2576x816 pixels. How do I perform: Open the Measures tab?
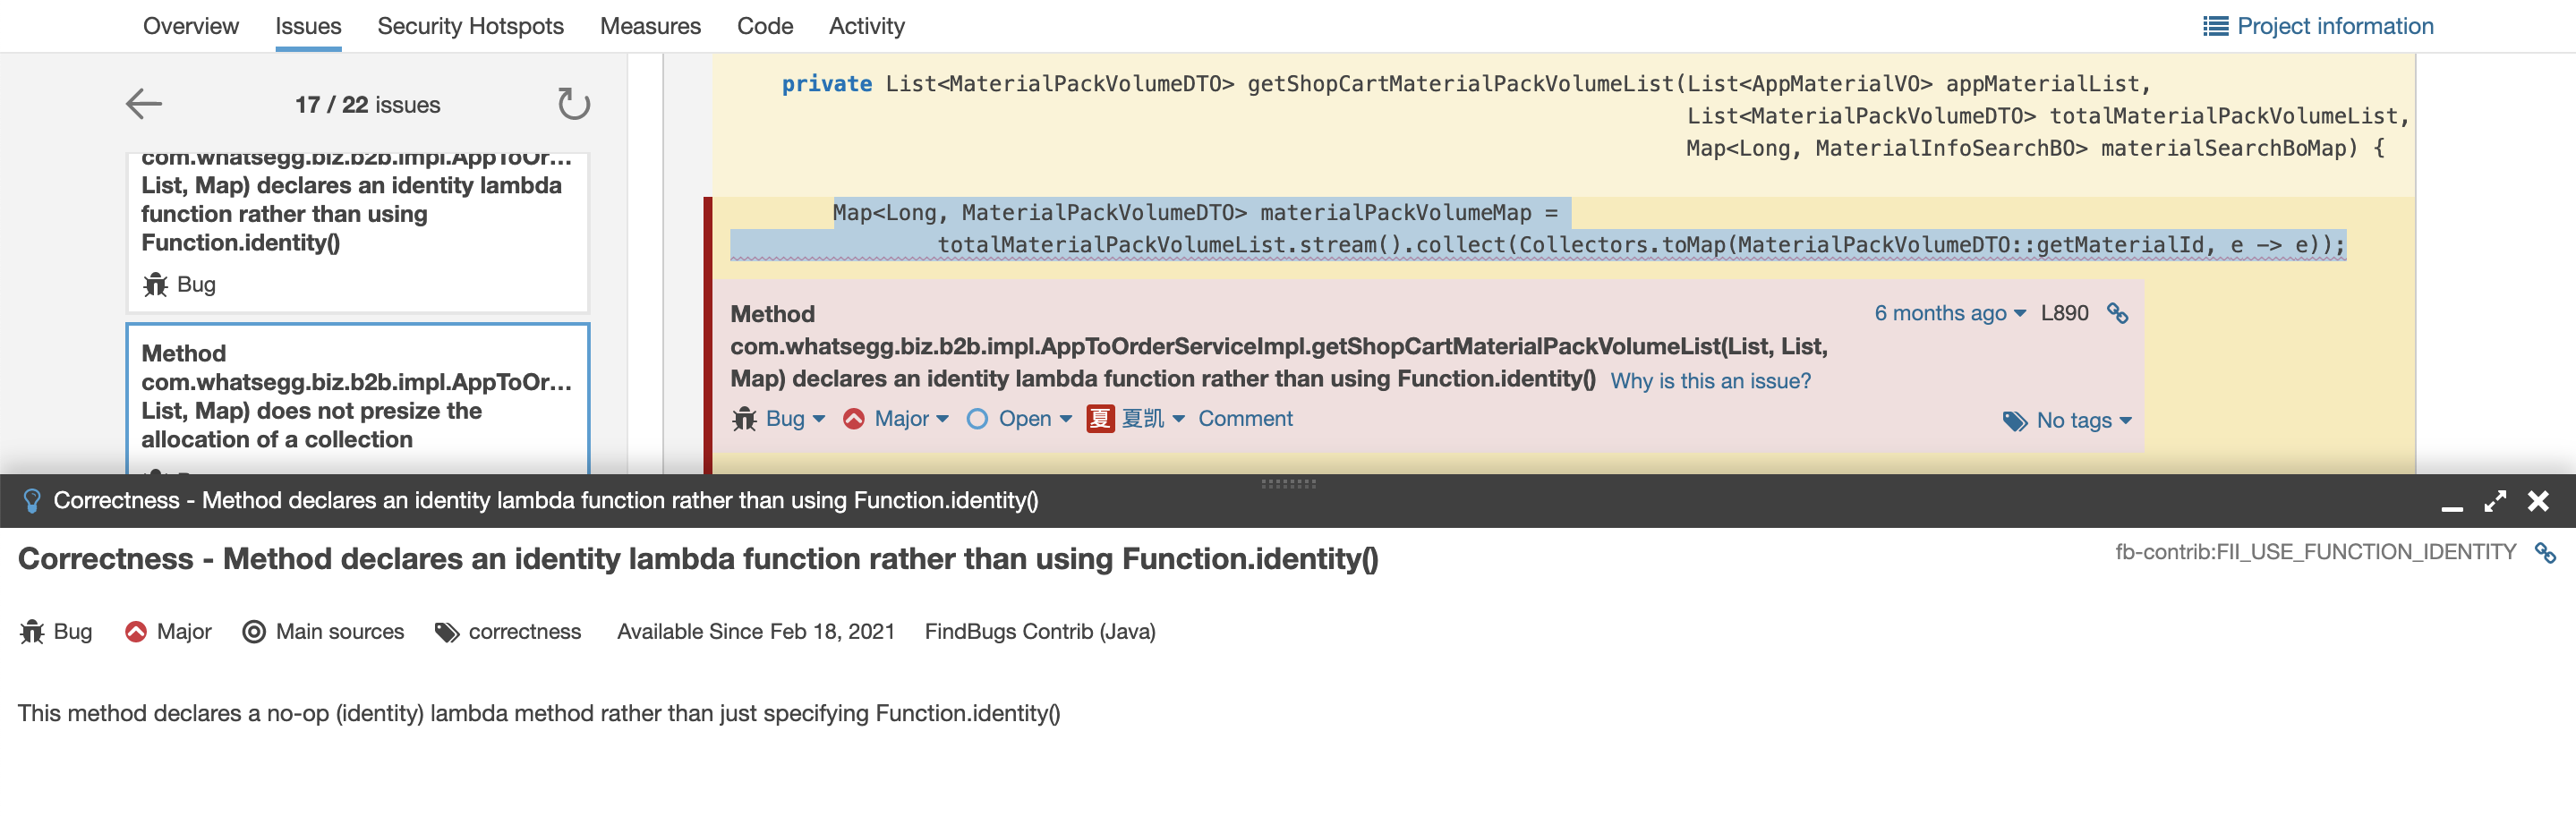tap(650, 26)
